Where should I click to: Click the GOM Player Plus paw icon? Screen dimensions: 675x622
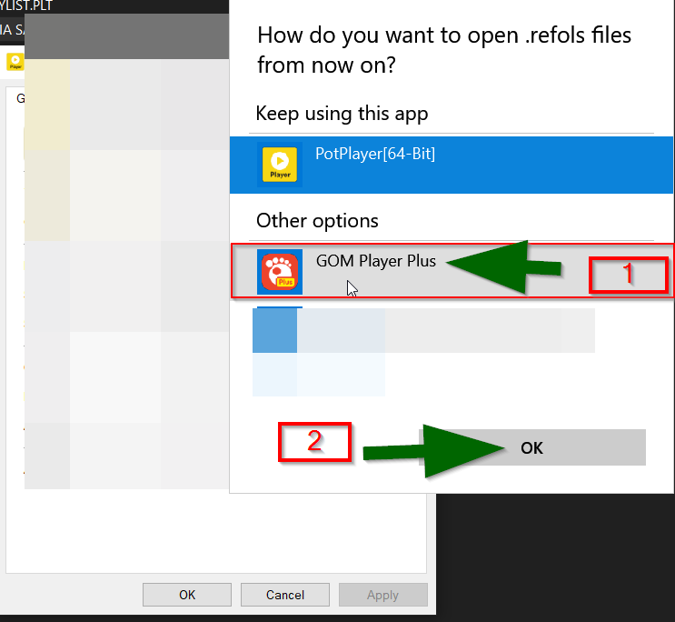(280, 272)
